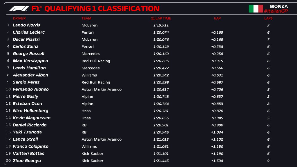Viewport: 297px width, 167px height.
Task: Click the LAPS column header
Action: 268,18
